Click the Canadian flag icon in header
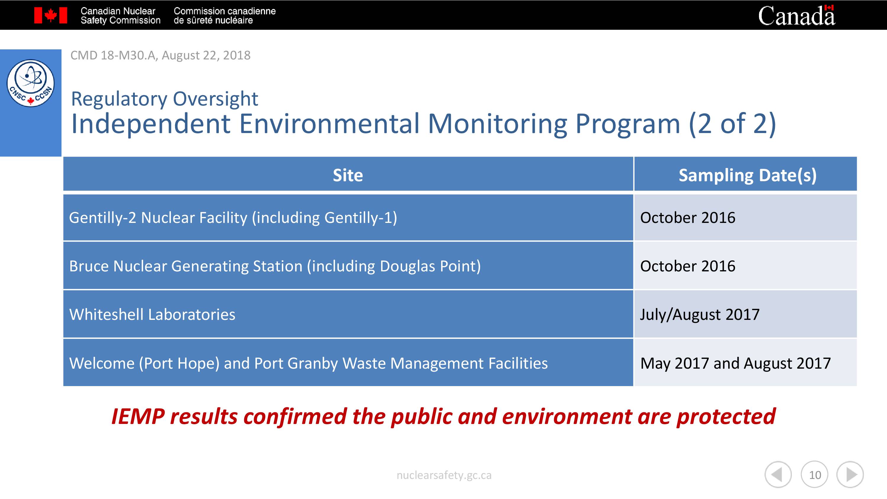 click(x=51, y=15)
